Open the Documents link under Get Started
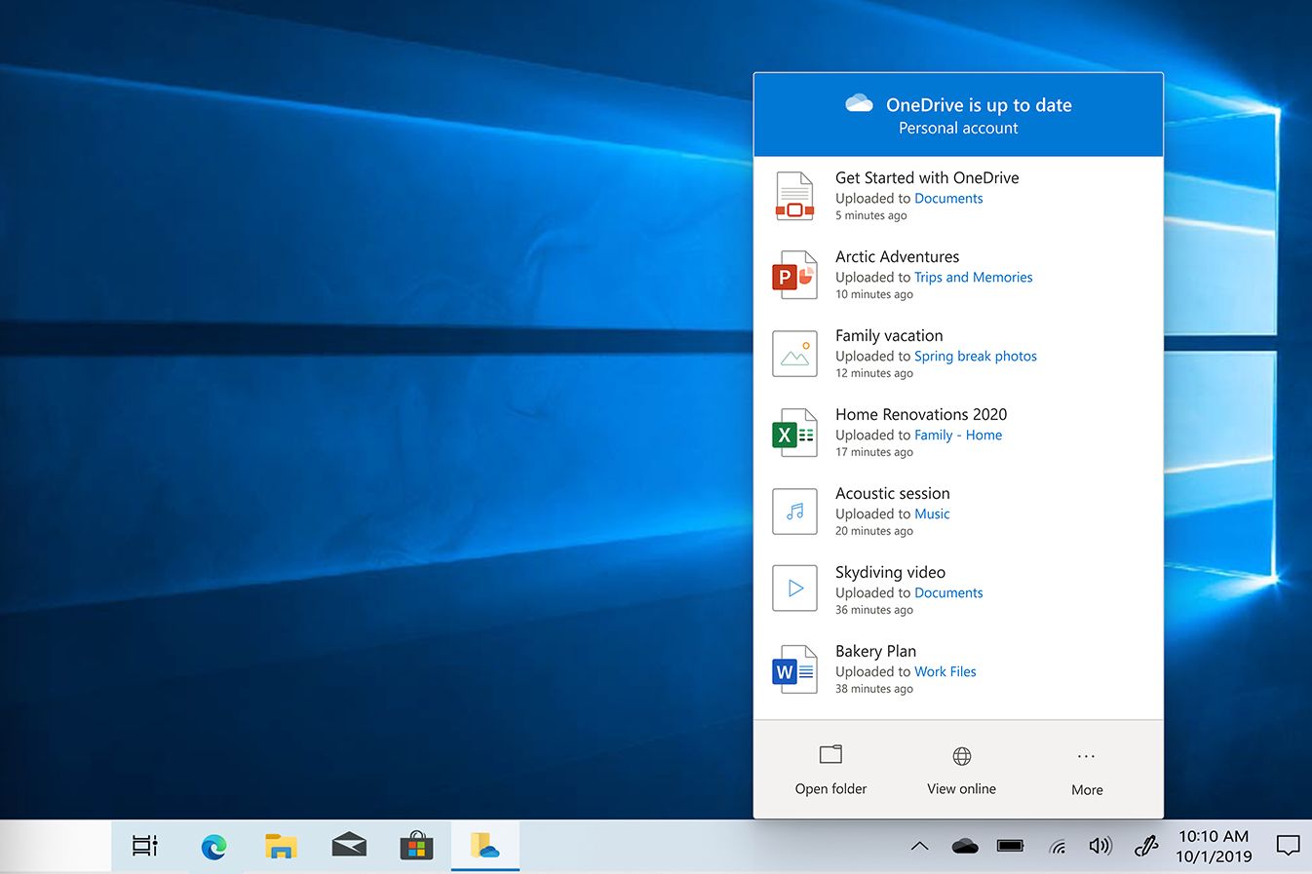This screenshot has width=1312, height=874. click(948, 198)
